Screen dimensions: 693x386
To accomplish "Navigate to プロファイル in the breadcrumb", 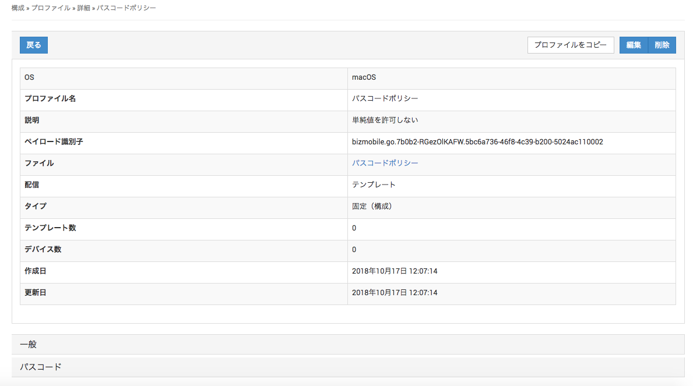I will click(51, 9).
